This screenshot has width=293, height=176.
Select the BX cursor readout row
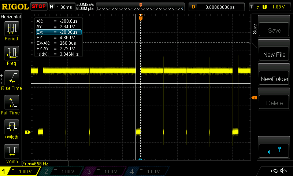[58, 32]
